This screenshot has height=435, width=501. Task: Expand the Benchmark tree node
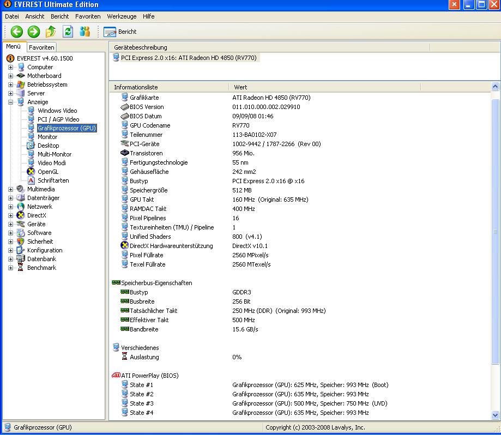pos(10,268)
